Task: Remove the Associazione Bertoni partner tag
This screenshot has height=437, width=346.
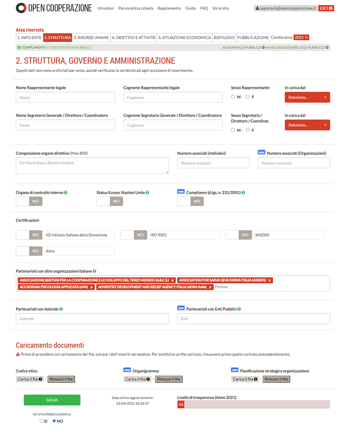Action: [x=173, y=280]
